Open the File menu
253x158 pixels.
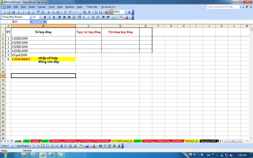tap(9, 7)
